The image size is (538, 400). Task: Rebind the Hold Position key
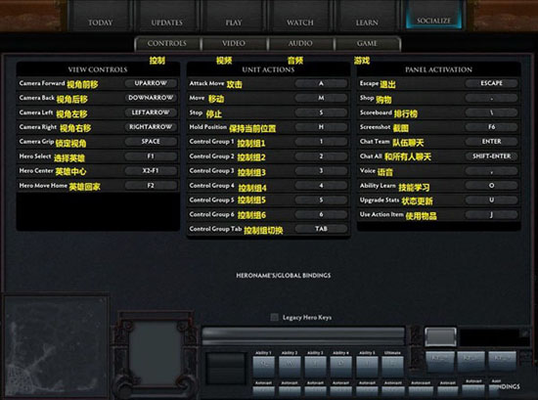(321, 127)
